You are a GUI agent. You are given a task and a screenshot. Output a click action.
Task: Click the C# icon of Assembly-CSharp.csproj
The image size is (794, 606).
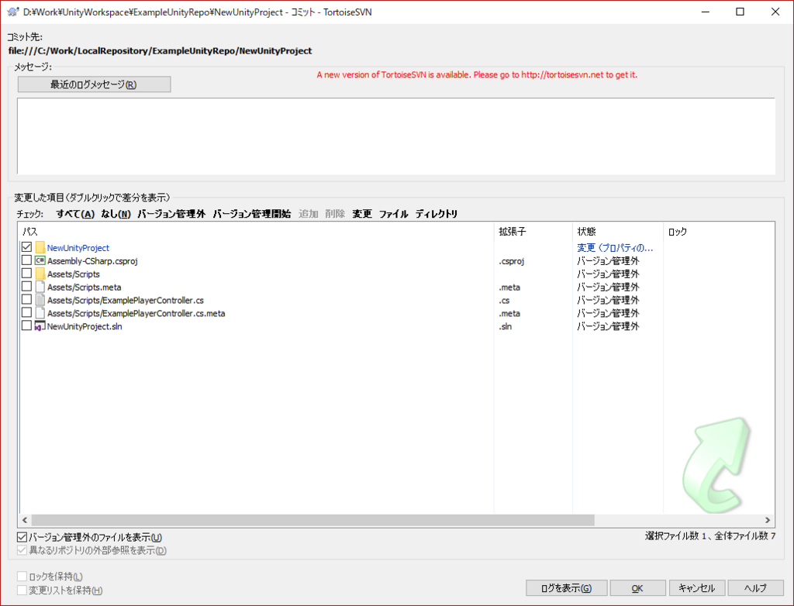pos(40,260)
